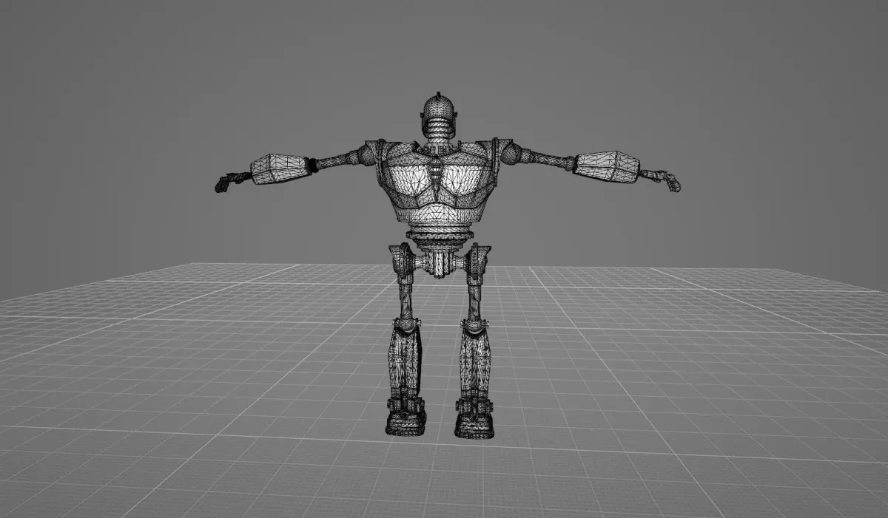Select the boxy forearm on the left side
The height and width of the screenshot is (518, 888).
[280, 168]
